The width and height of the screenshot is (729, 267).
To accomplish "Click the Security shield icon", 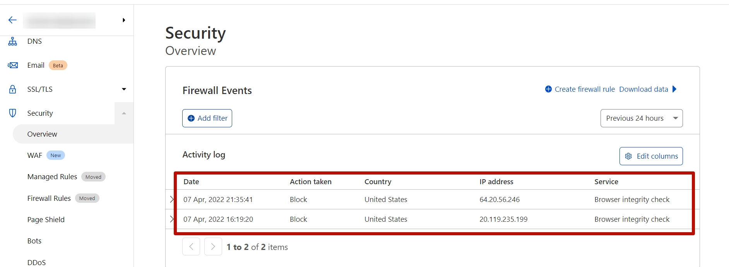I will 13,113.
